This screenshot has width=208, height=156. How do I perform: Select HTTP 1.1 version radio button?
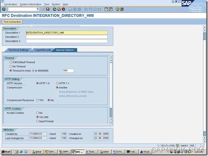(x=57, y=83)
